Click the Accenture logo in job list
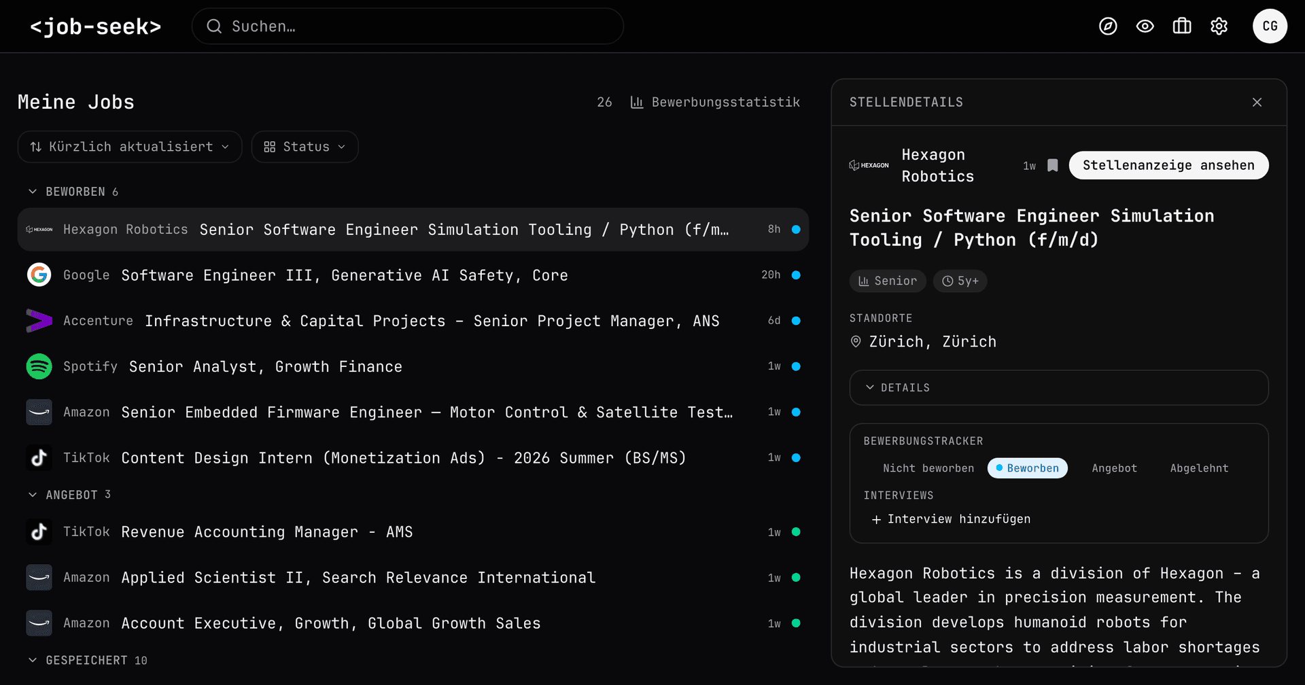Screen dimensions: 1305x685 click(39, 320)
